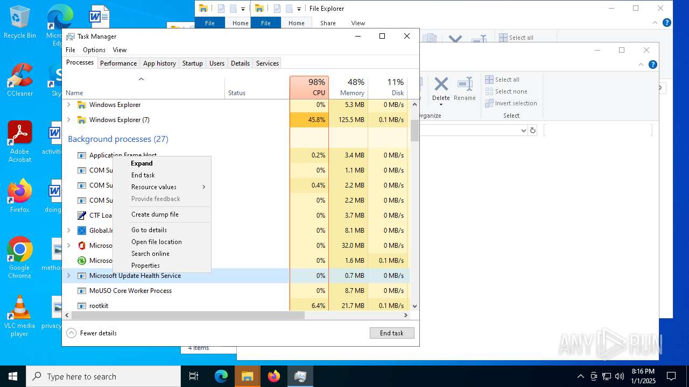The width and height of the screenshot is (689, 387).
Task: Open VLC media player desktop shortcut
Action: 19,316
